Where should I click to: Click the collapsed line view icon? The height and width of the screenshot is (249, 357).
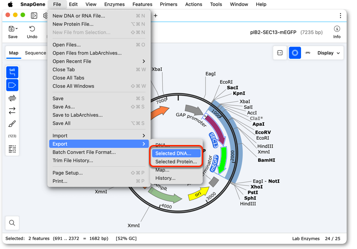[308, 53]
